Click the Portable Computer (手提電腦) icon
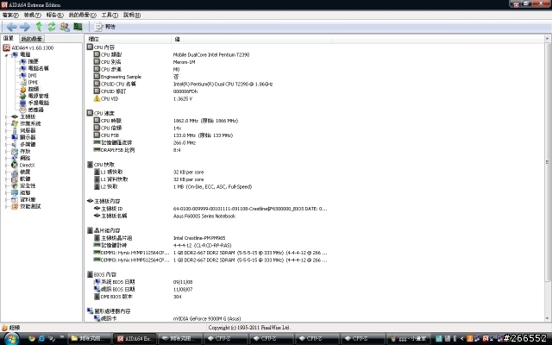Image resolution: width=552 pixels, height=345 pixels. tap(23, 103)
